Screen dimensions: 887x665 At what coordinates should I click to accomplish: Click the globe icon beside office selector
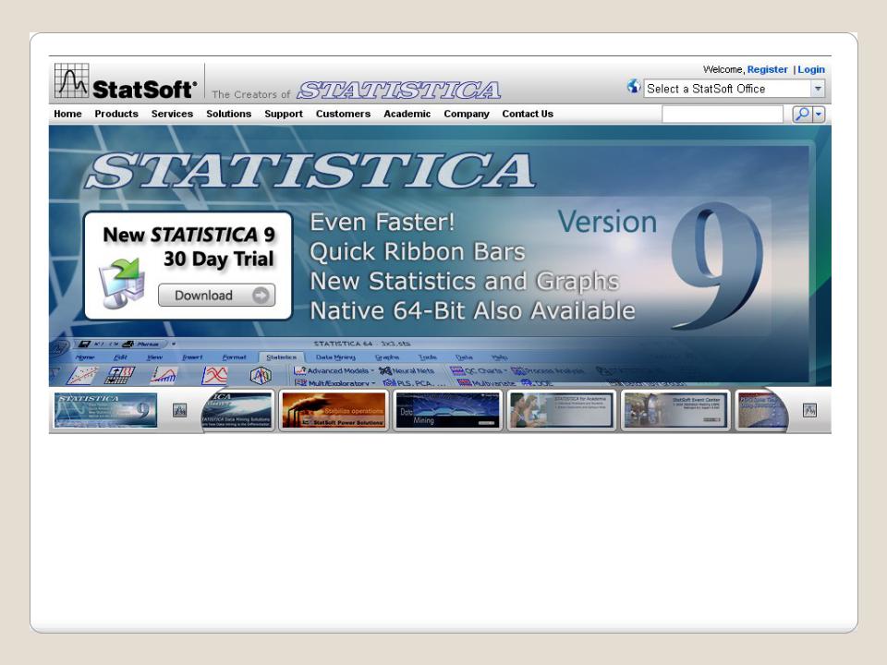click(634, 87)
